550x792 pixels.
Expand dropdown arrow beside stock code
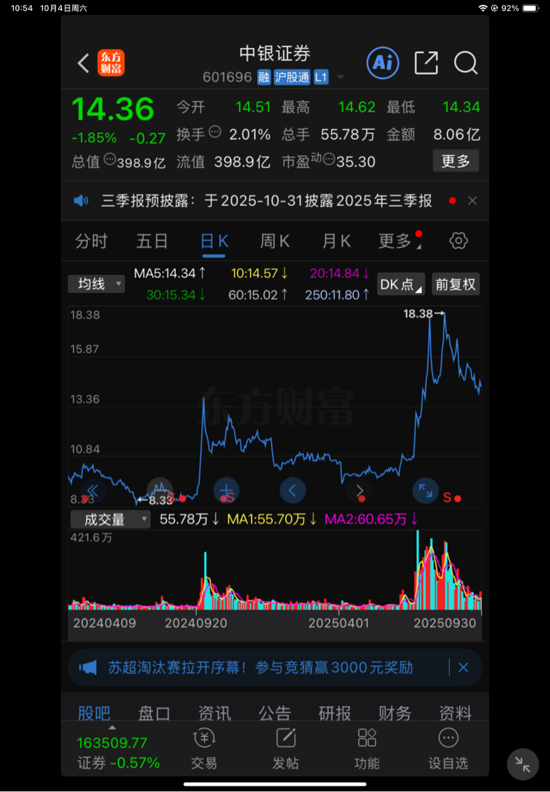coord(340,77)
